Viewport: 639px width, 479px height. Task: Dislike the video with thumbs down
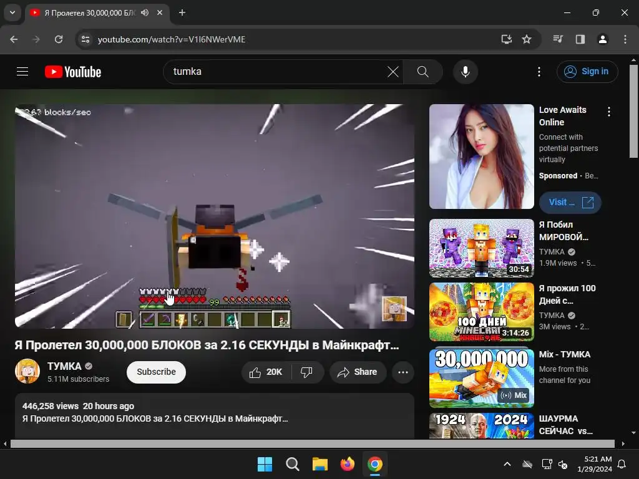coord(307,372)
